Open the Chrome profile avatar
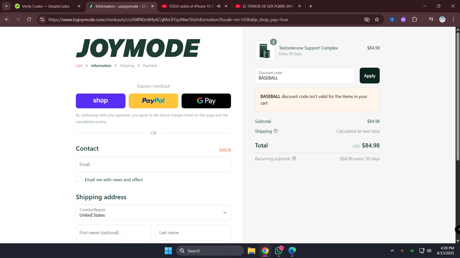This screenshot has width=460, height=258. point(442,20)
